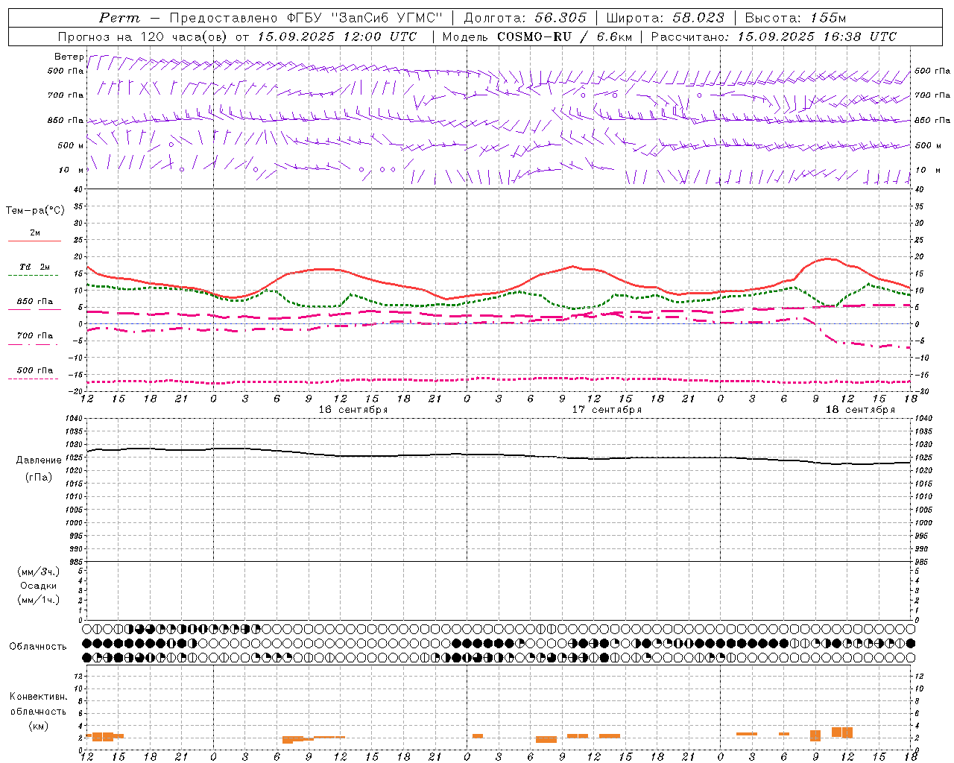The height and width of the screenshot is (763, 954).
Task: Click the '16 сентября' date label
Action: [353, 410]
